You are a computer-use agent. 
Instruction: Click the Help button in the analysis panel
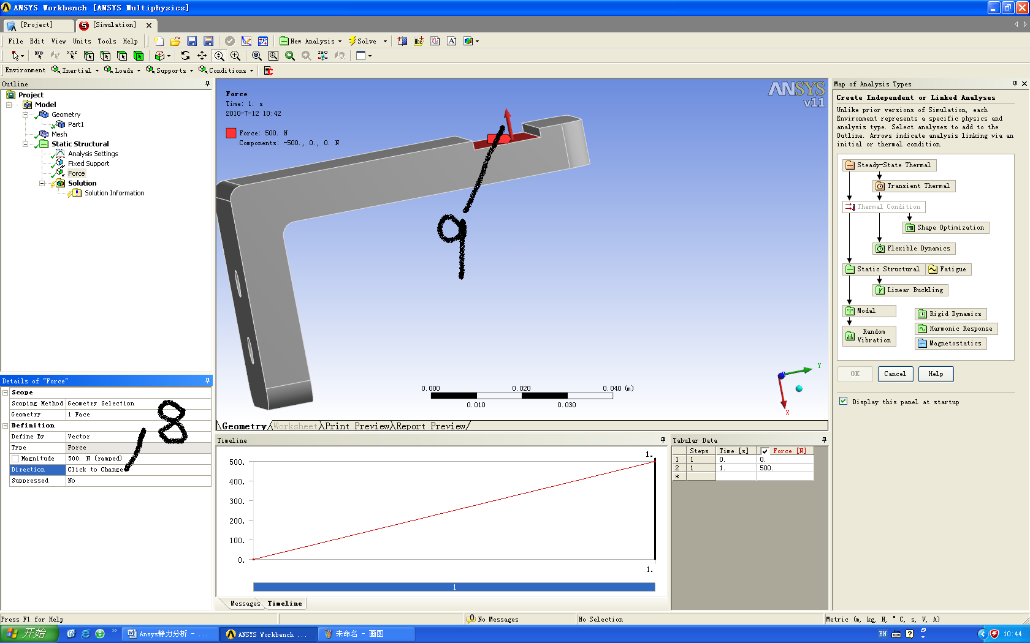(936, 374)
